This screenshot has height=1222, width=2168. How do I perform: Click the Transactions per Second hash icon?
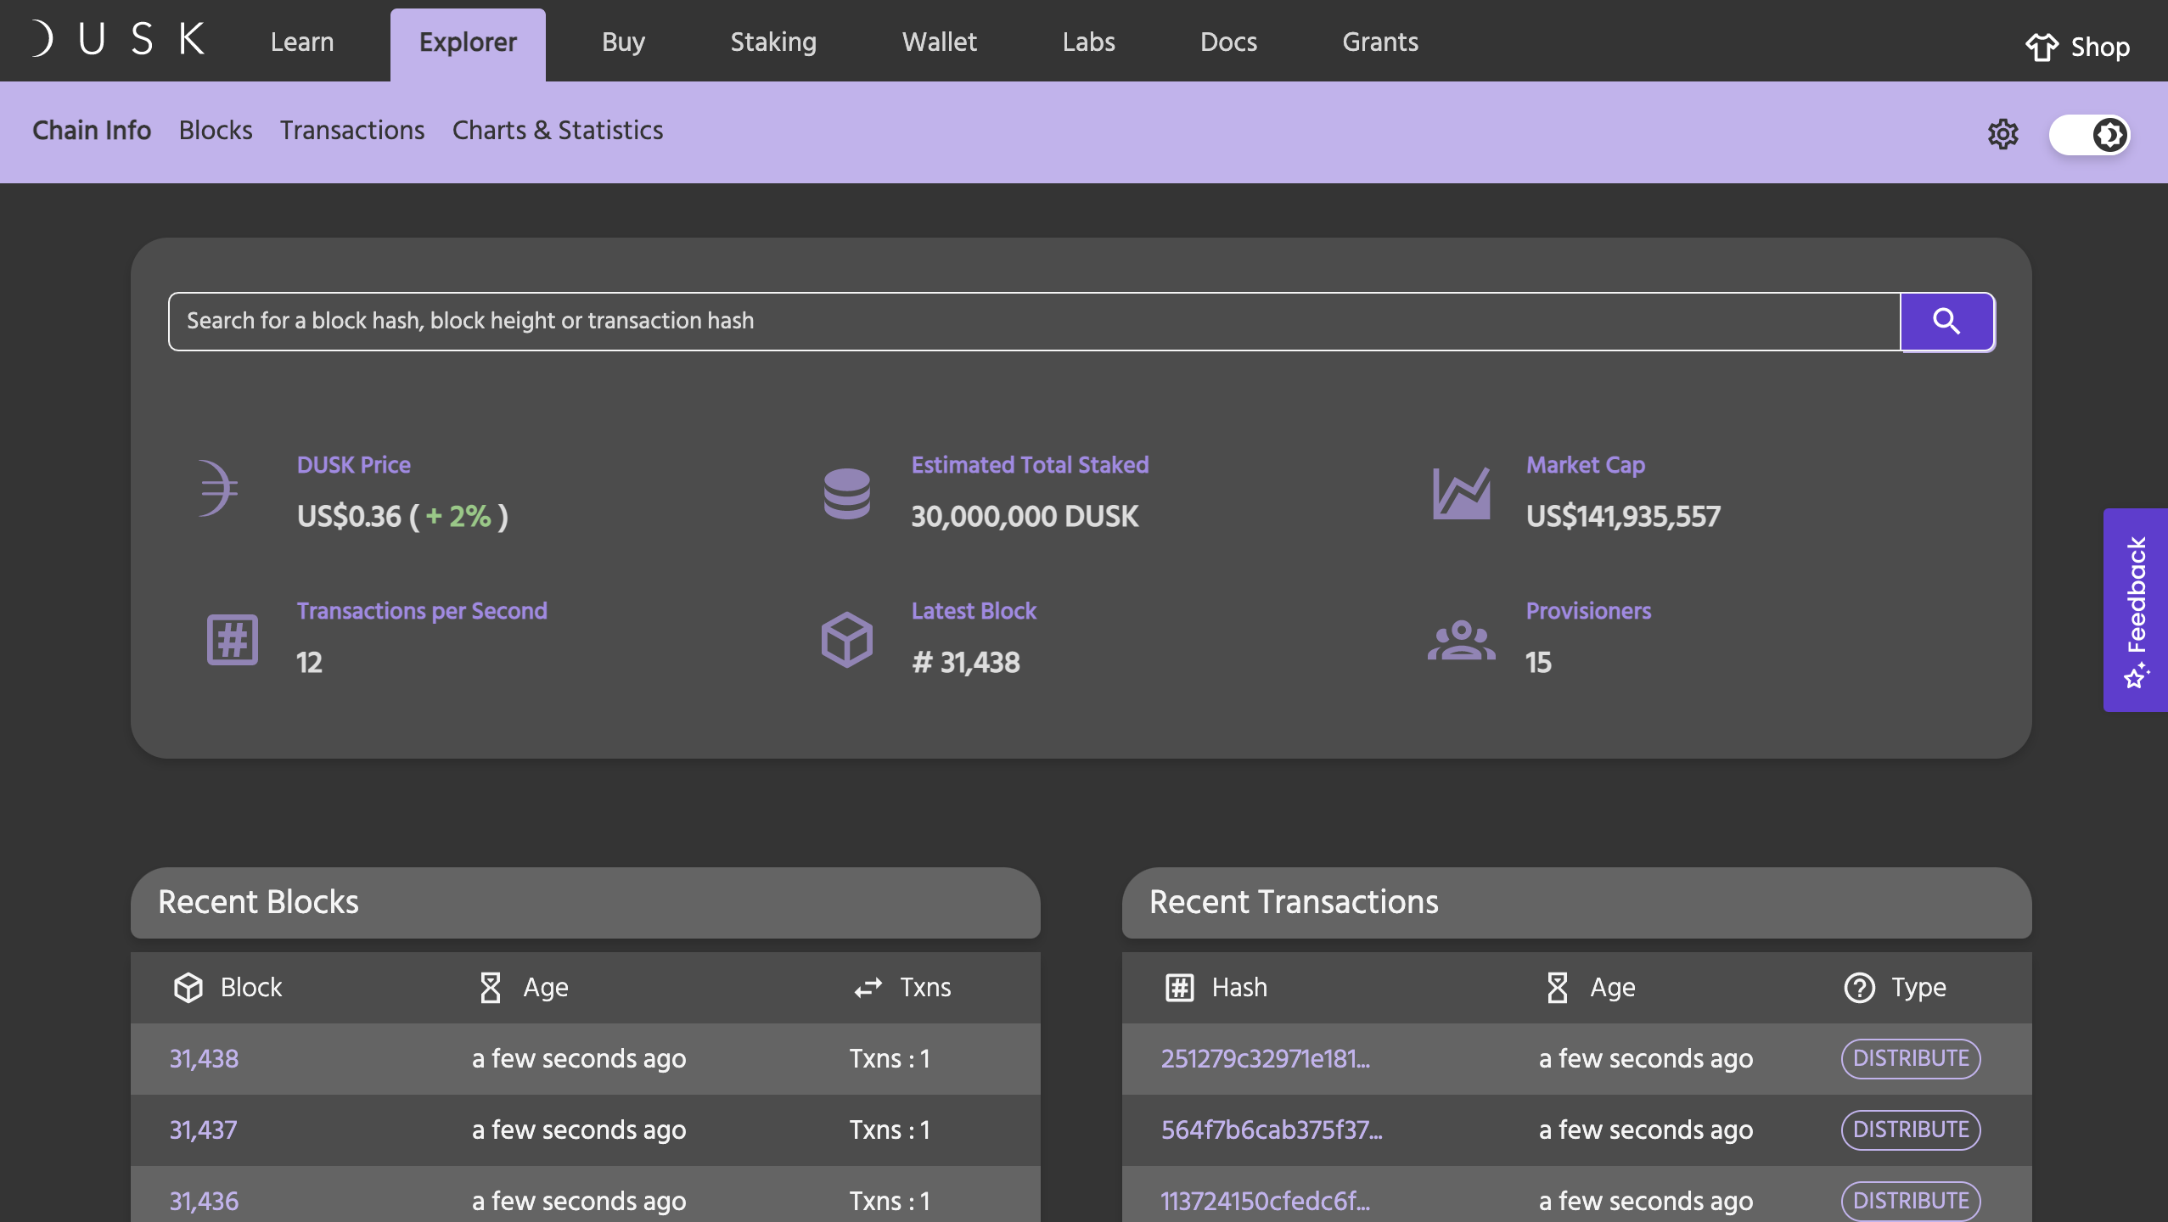coord(232,639)
